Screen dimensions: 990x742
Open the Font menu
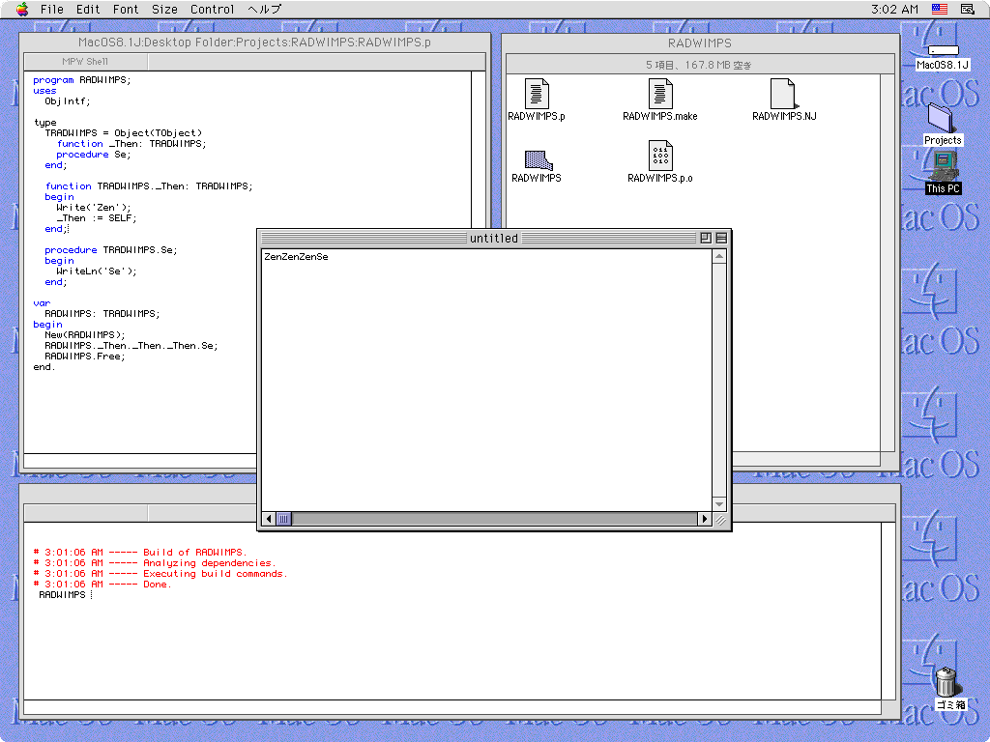pyautogui.click(x=126, y=9)
